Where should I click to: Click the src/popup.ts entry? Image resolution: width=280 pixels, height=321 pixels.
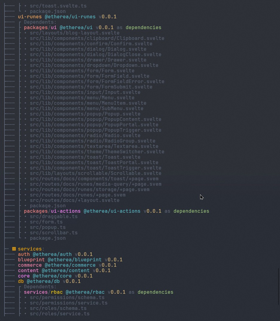(48, 227)
